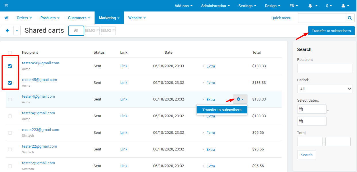Image resolution: width=357 pixels, height=172 pixels.
Task: Open the tester22@gmail.com recipient link
Action: 39,146
